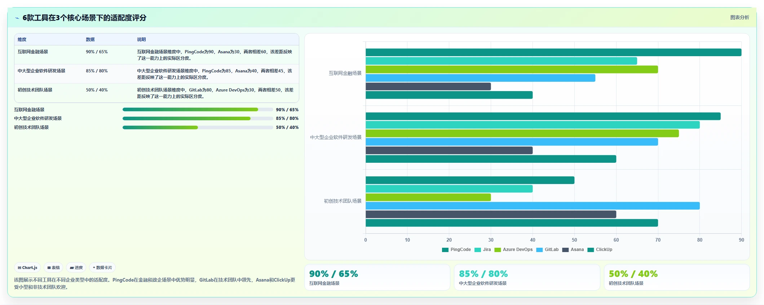Click the Asana bar in the 互联网金融场景 group
Image resolution: width=764 pixels, height=305 pixels.
click(x=428, y=86)
